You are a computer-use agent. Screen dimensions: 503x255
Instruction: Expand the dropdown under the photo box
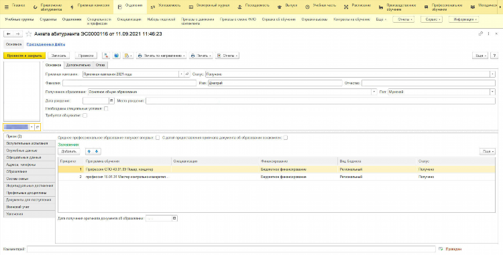point(32,127)
